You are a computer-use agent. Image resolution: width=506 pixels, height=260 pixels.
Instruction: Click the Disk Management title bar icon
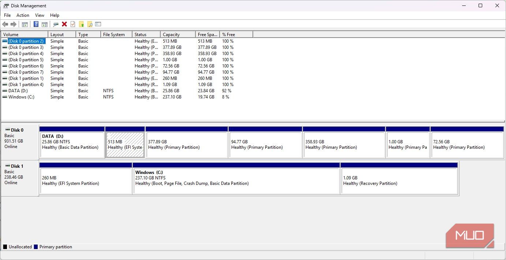6,5
